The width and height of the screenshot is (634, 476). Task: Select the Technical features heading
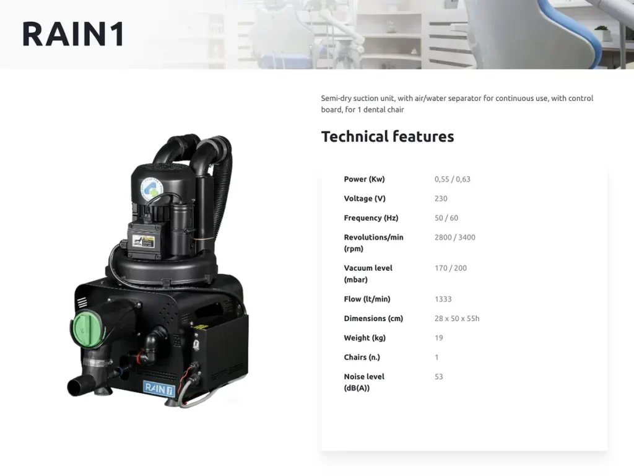(x=387, y=137)
